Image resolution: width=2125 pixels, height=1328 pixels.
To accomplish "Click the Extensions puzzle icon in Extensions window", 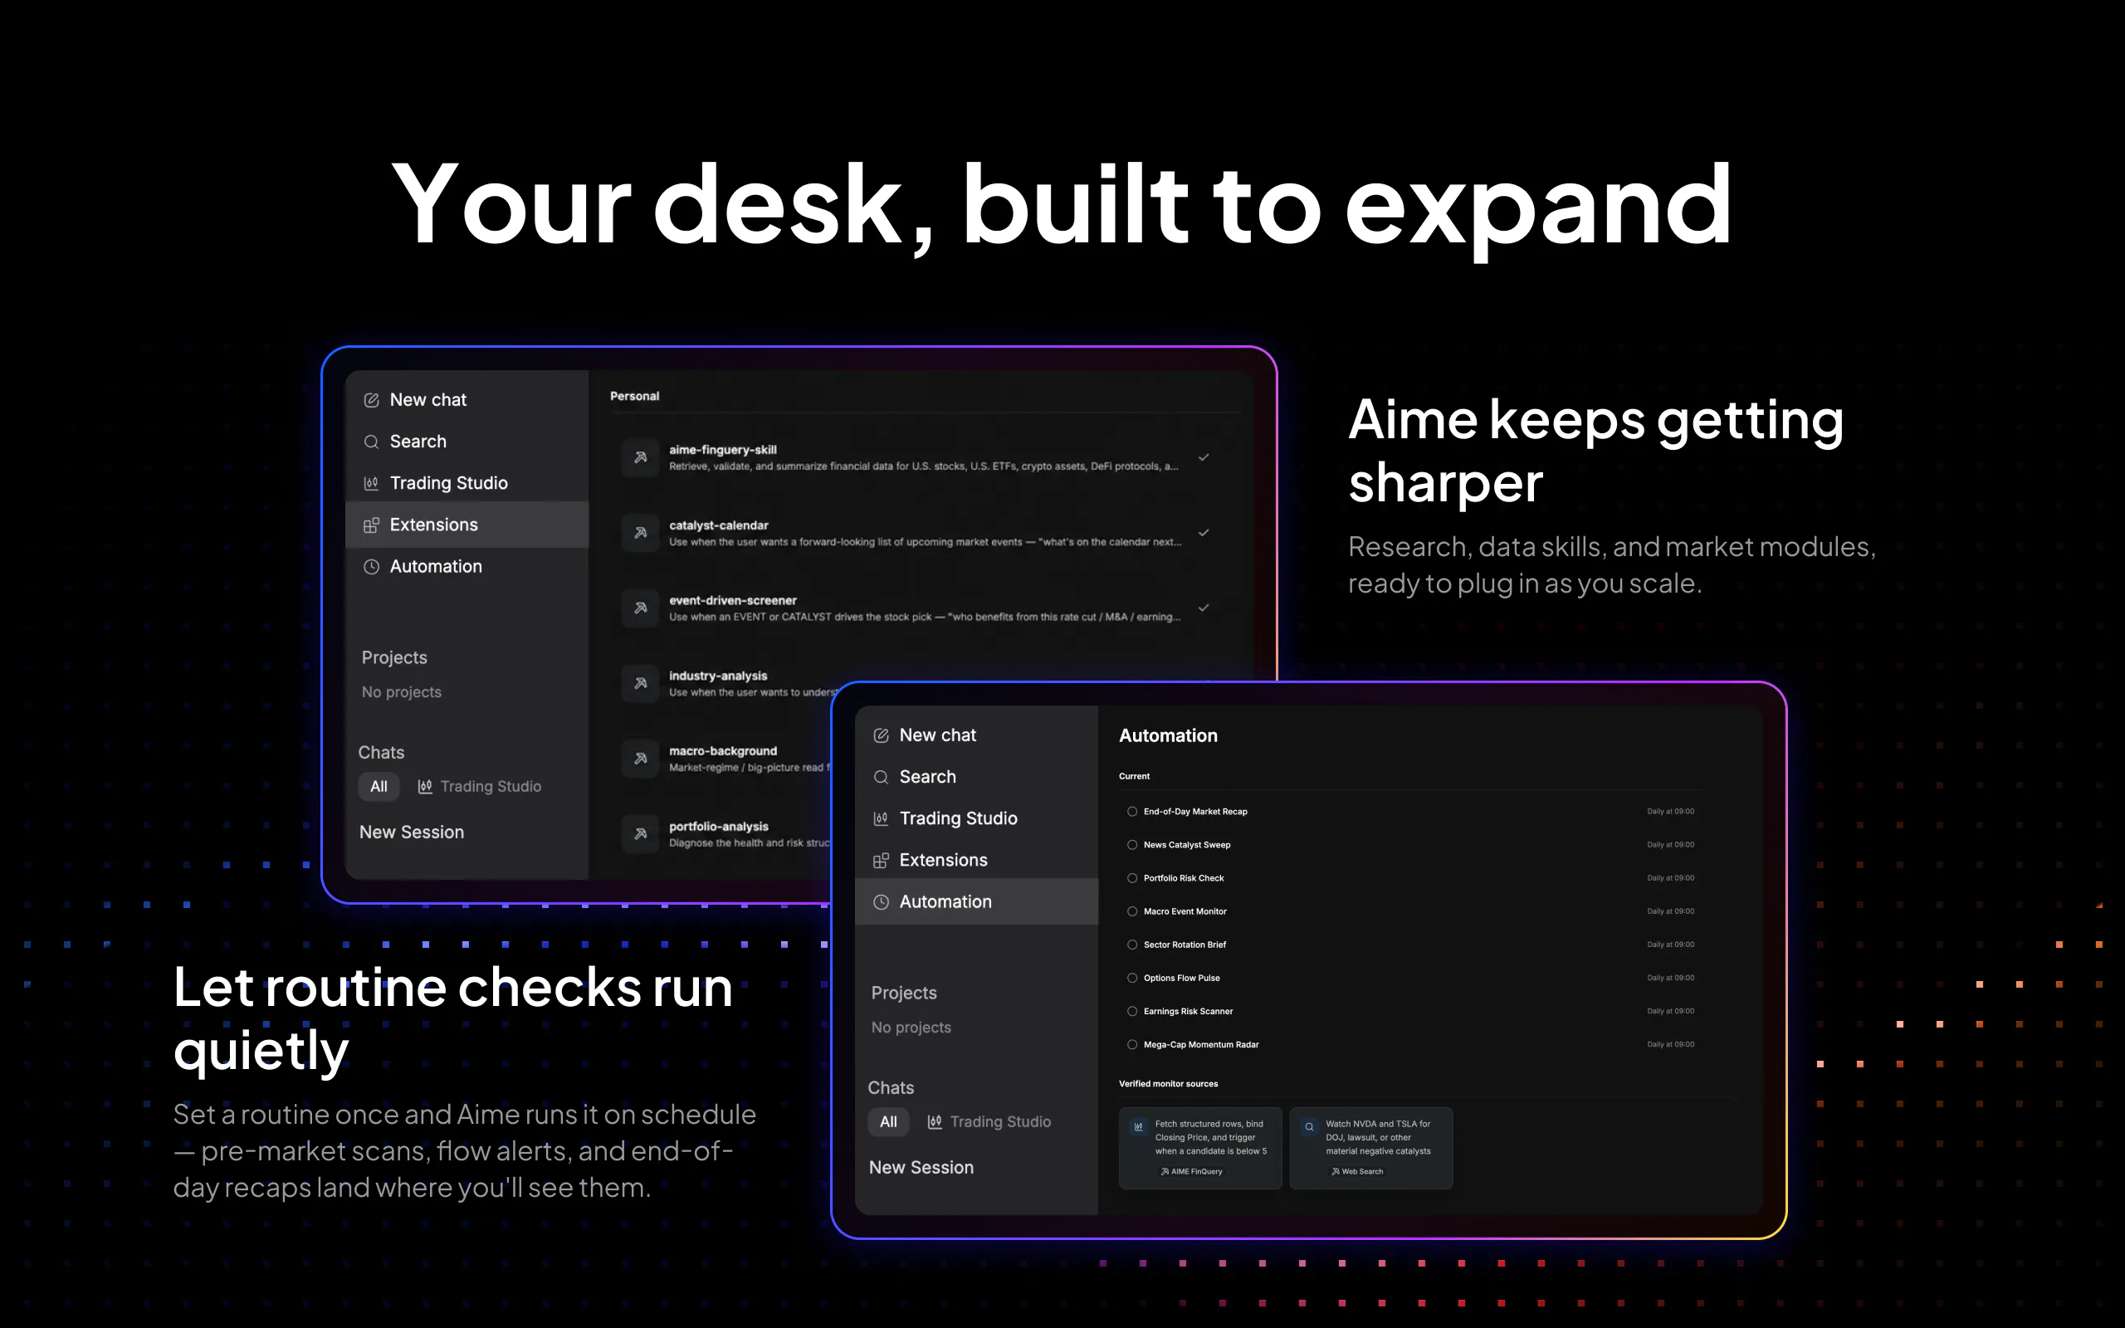I will click(371, 525).
